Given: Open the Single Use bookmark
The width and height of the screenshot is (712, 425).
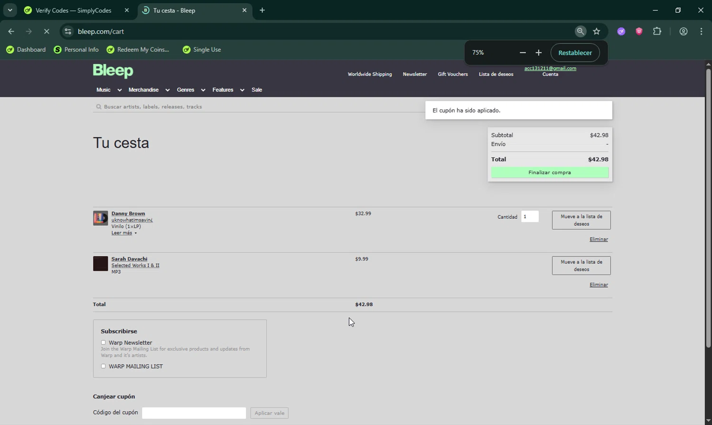Looking at the screenshot, I should (x=202, y=49).
